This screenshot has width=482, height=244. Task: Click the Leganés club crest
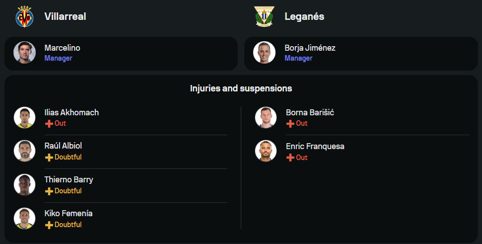tap(264, 16)
